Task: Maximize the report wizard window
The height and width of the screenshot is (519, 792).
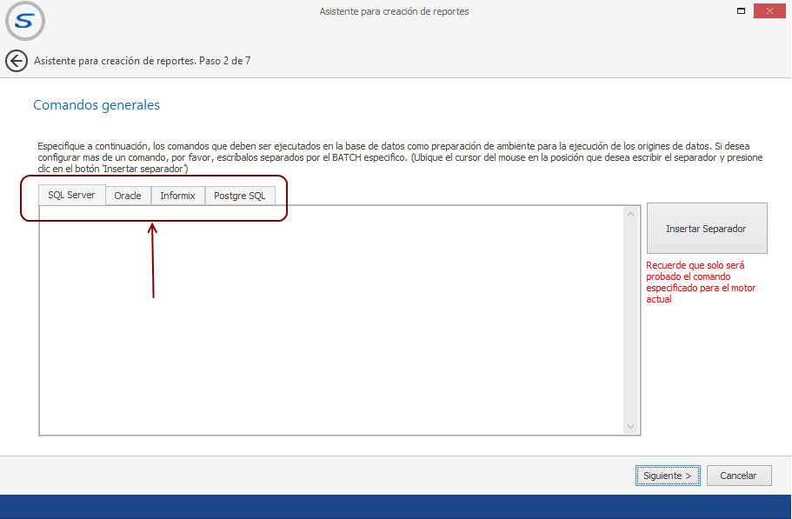Action: (741, 11)
